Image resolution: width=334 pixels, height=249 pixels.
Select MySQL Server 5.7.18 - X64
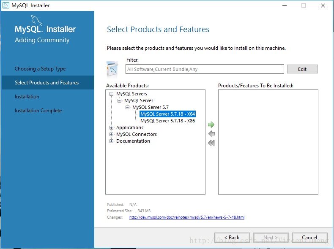pos(167,114)
